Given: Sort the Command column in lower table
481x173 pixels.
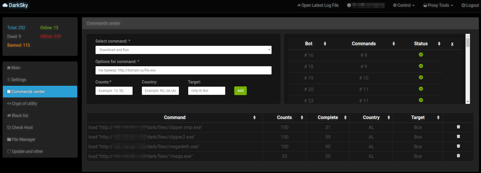Looking at the screenshot, I should click(255, 118).
